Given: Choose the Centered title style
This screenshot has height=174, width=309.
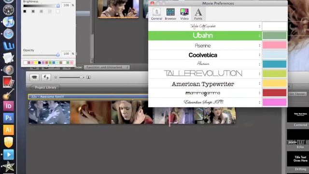Looking at the screenshot, I should 298,117.
